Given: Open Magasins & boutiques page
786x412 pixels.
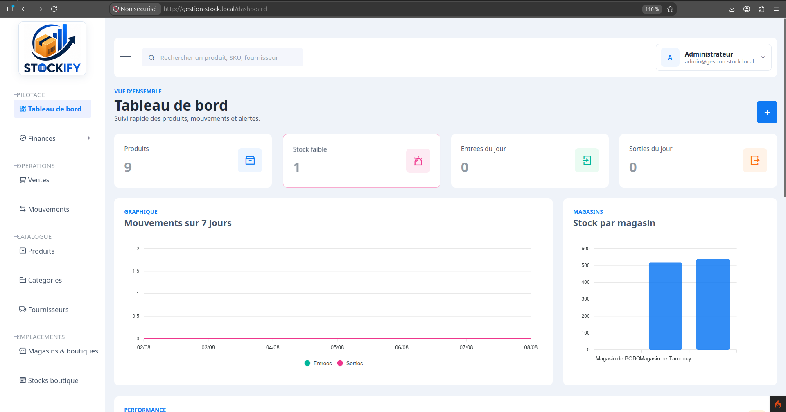Looking at the screenshot, I should coord(59,351).
